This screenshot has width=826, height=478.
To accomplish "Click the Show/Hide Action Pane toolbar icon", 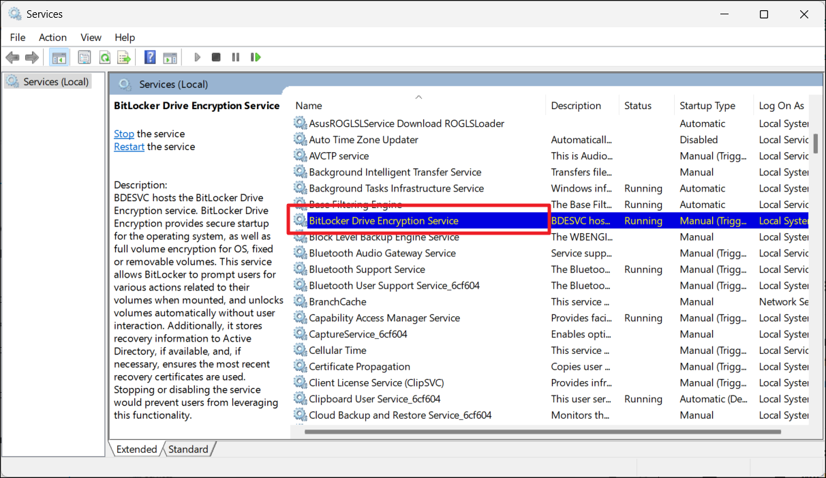I will (170, 57).
